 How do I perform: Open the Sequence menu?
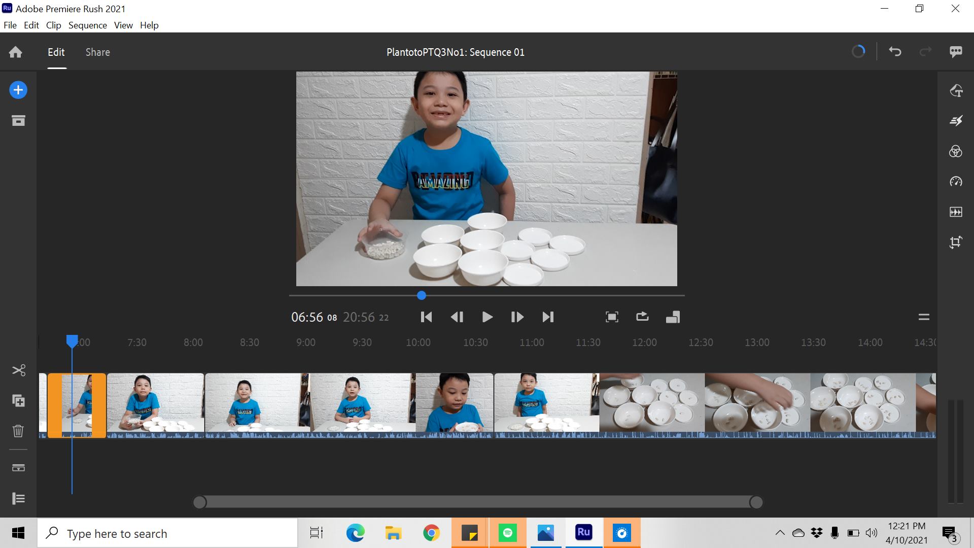(x=87, y=25)
